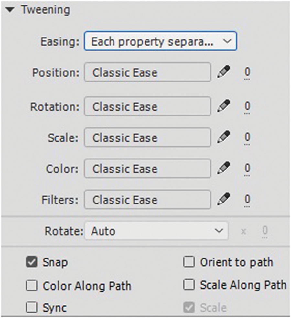
Task: Open the Easing dropdown menu
Action: click(x=160, y=41)
